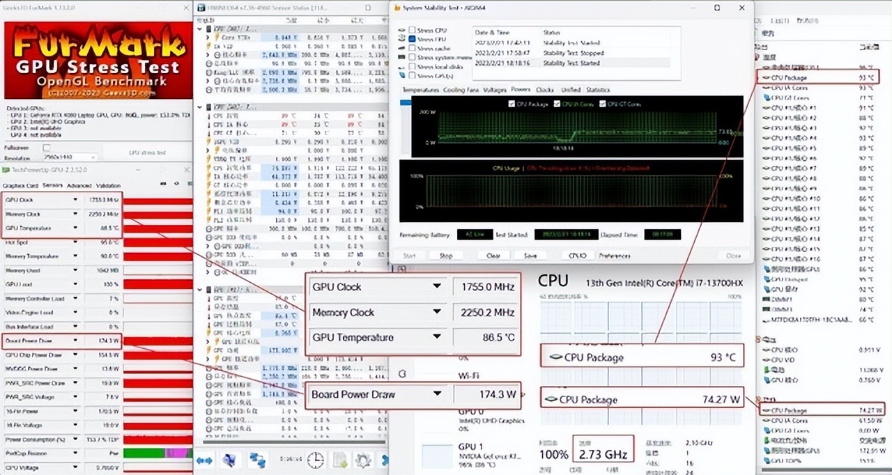Open the GPU Clock sensor dropdown

[x=75, y=200]
